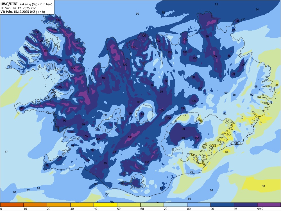Click the '47' humidity value on the map
Screen dimensions: 281x211
click(x=259, y=118)
